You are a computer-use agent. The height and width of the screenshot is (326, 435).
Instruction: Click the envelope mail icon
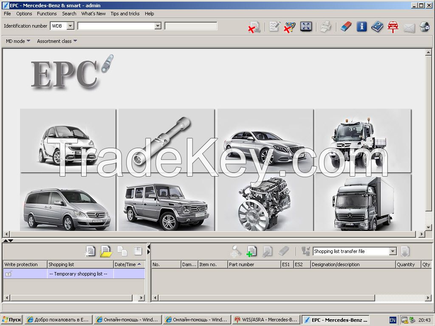point(409,28)
